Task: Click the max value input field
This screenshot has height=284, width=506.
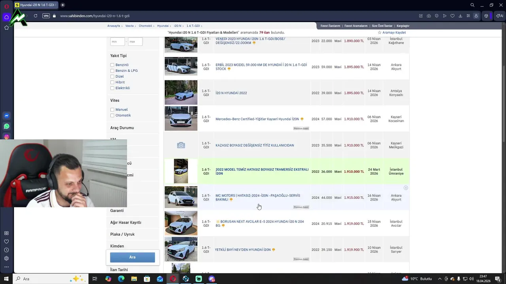Action: (135, 41)
